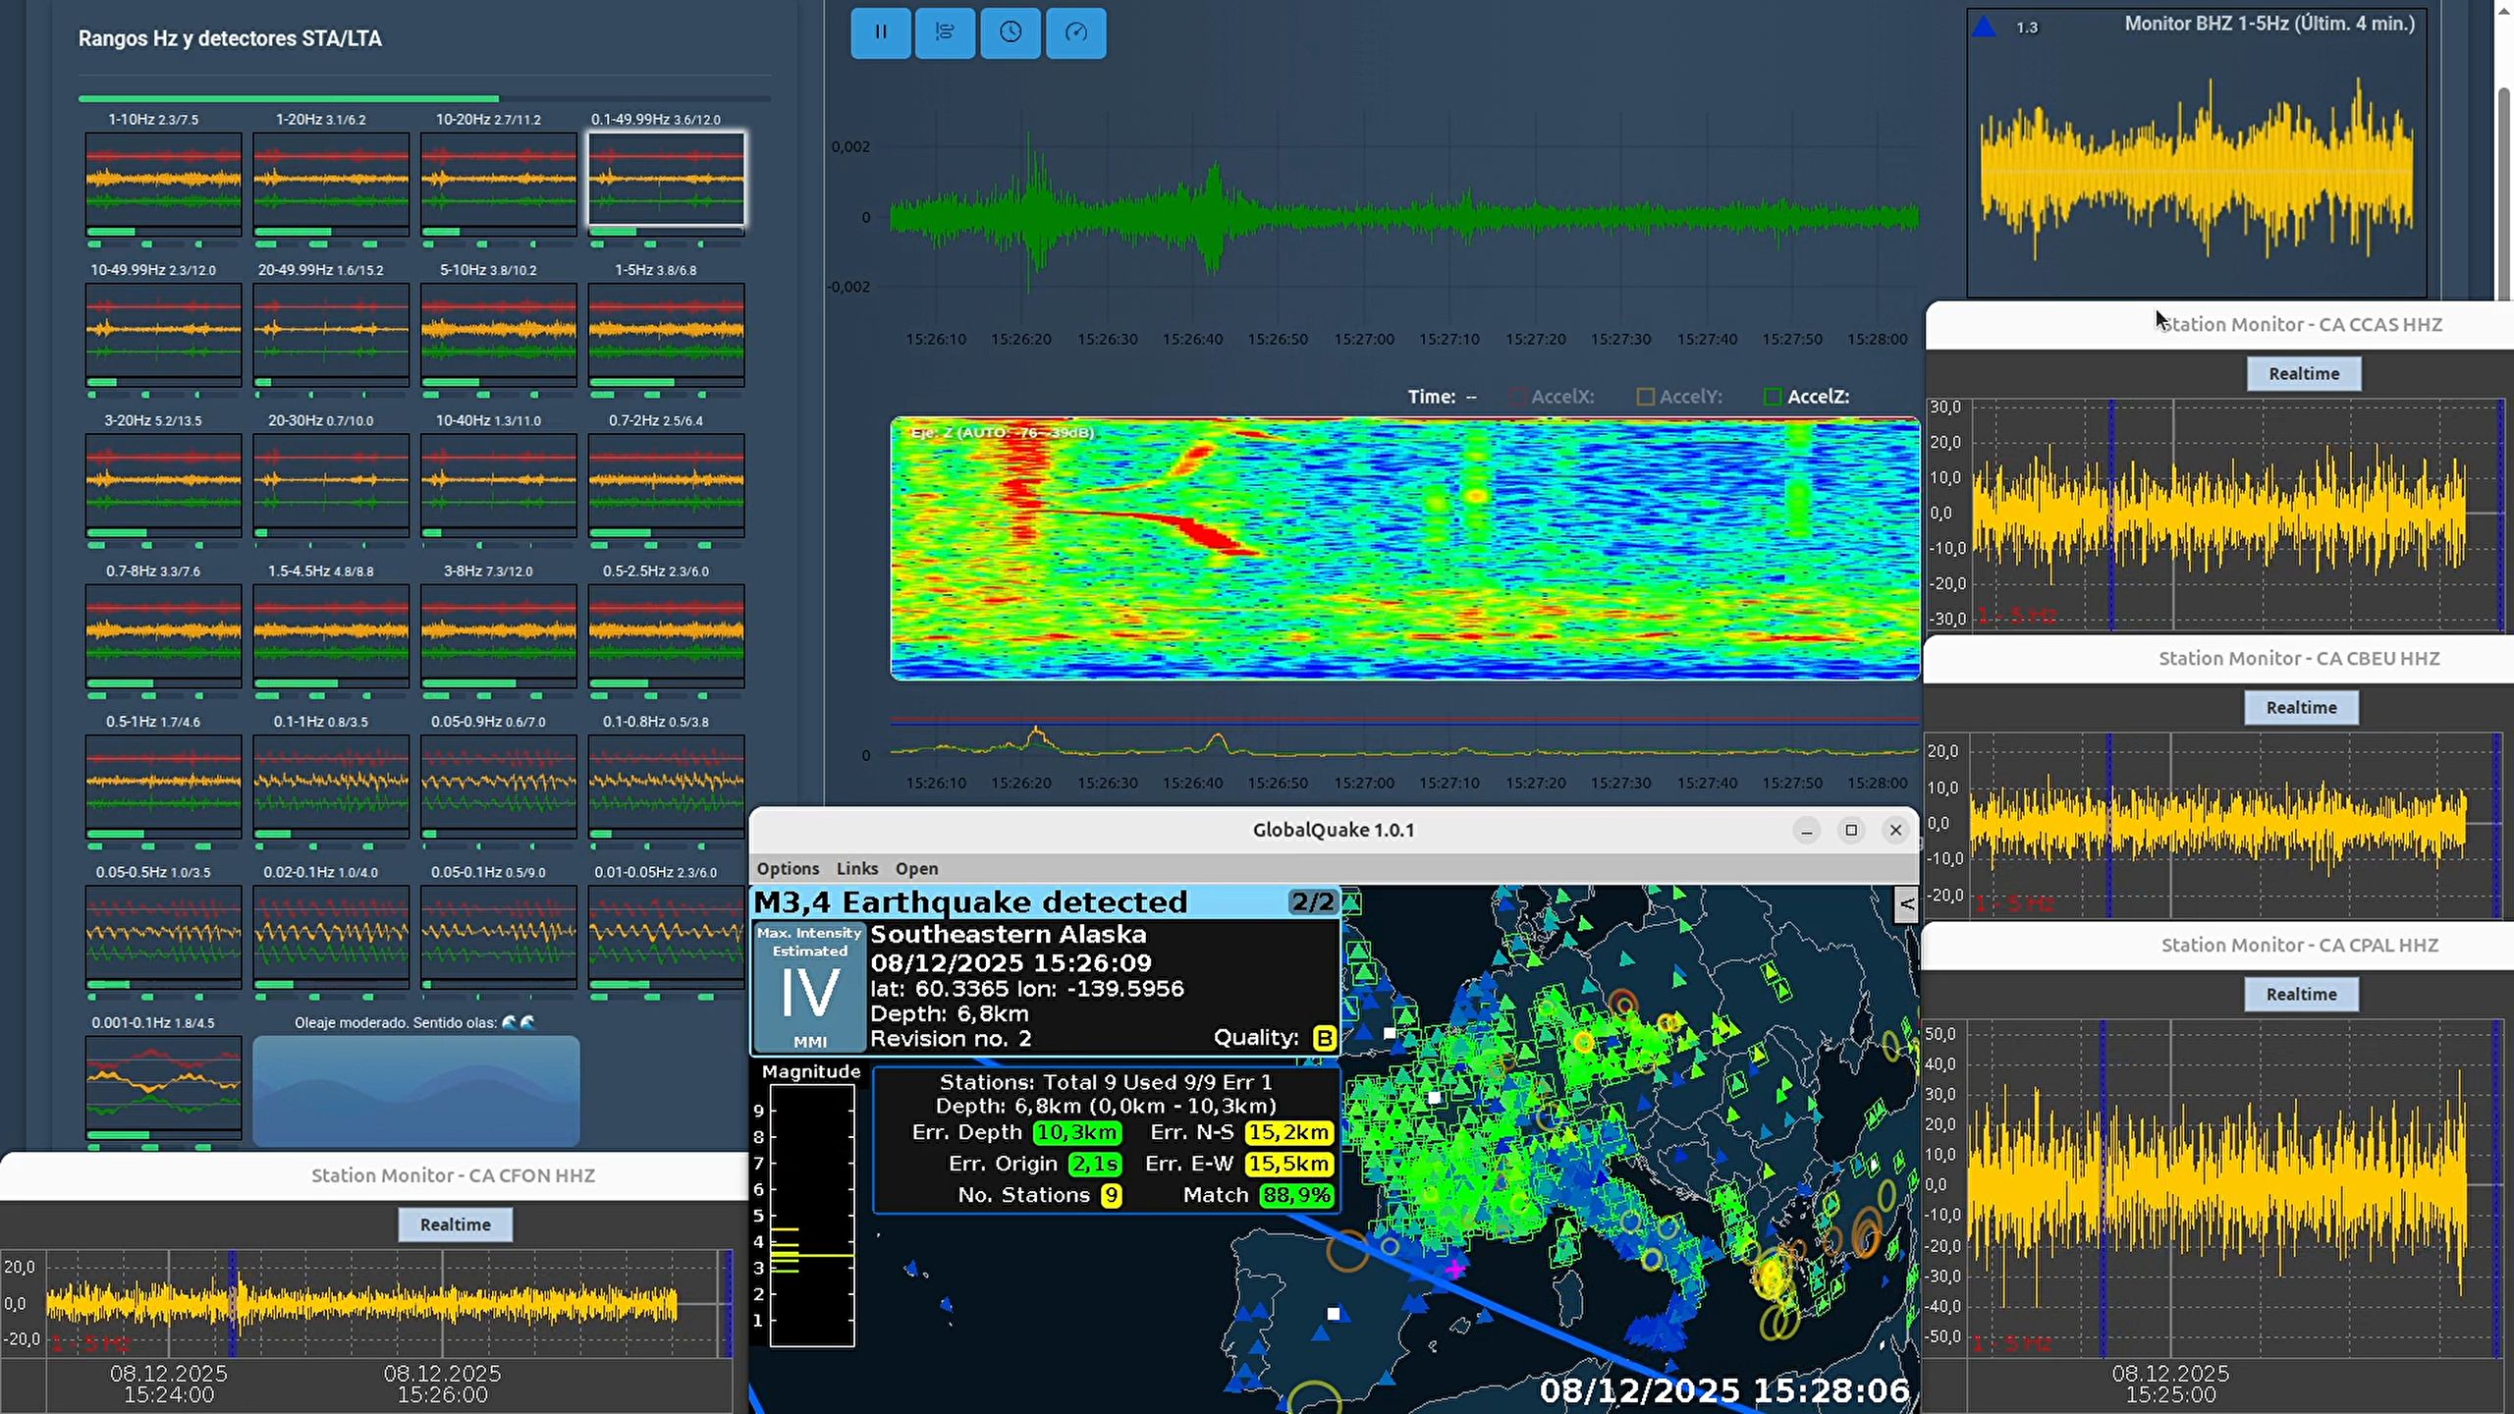Toggle the AccelZ channel checkbox
The image size is (2514, 1414).
coord(1773,397)
